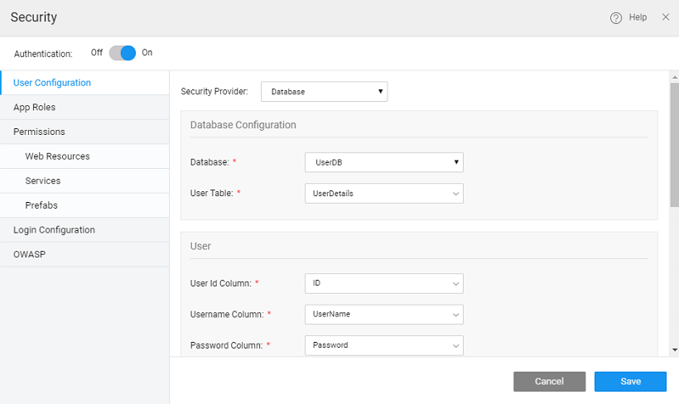Open the Password Column dropdown
679x404 pixels.
(383, 345)
